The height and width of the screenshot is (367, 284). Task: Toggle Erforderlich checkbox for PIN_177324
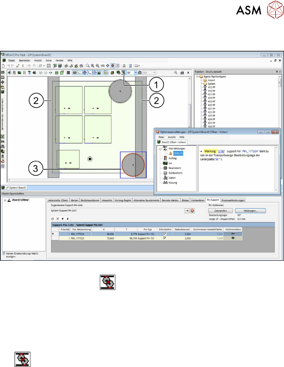[x=165, y=234]
